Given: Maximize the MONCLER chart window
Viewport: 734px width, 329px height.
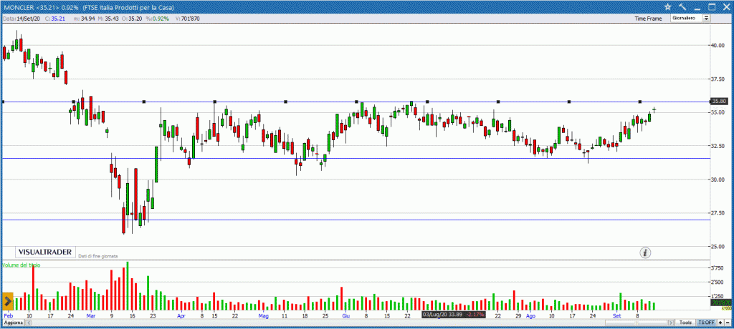Looking at the screenshot, I should tap(712, 6).
